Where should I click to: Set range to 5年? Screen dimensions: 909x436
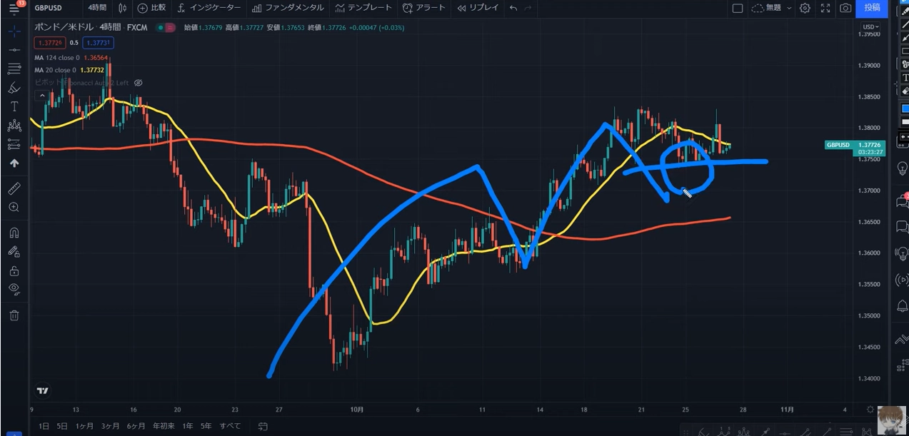[206, 426]
